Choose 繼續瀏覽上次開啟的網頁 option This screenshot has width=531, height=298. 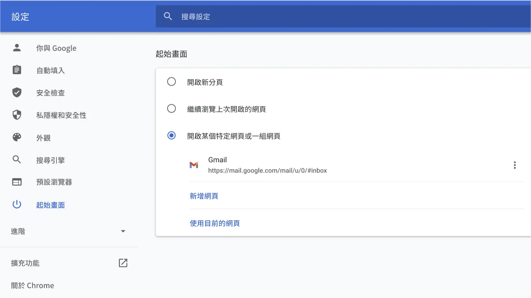(x=171, y=108)
